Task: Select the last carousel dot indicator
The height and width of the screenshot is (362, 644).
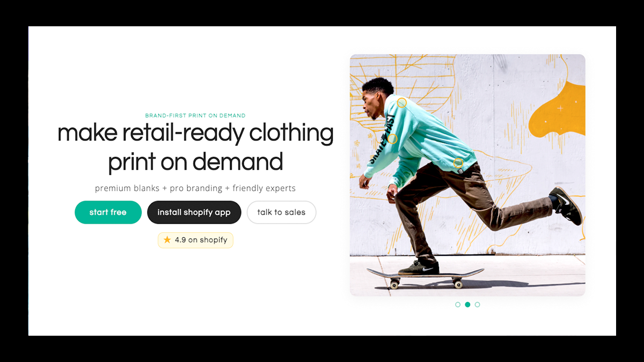Action: click(x=478, y=305)
